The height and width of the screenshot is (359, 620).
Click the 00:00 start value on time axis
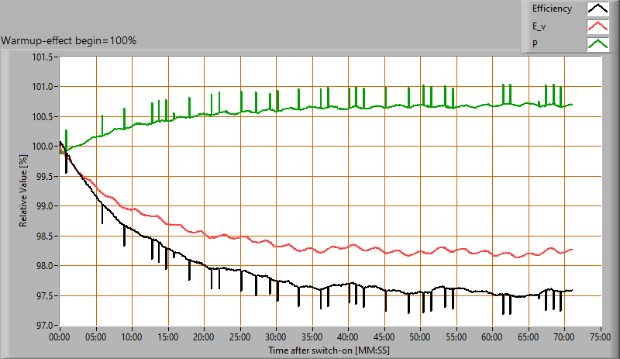click(x=60, y=338)
